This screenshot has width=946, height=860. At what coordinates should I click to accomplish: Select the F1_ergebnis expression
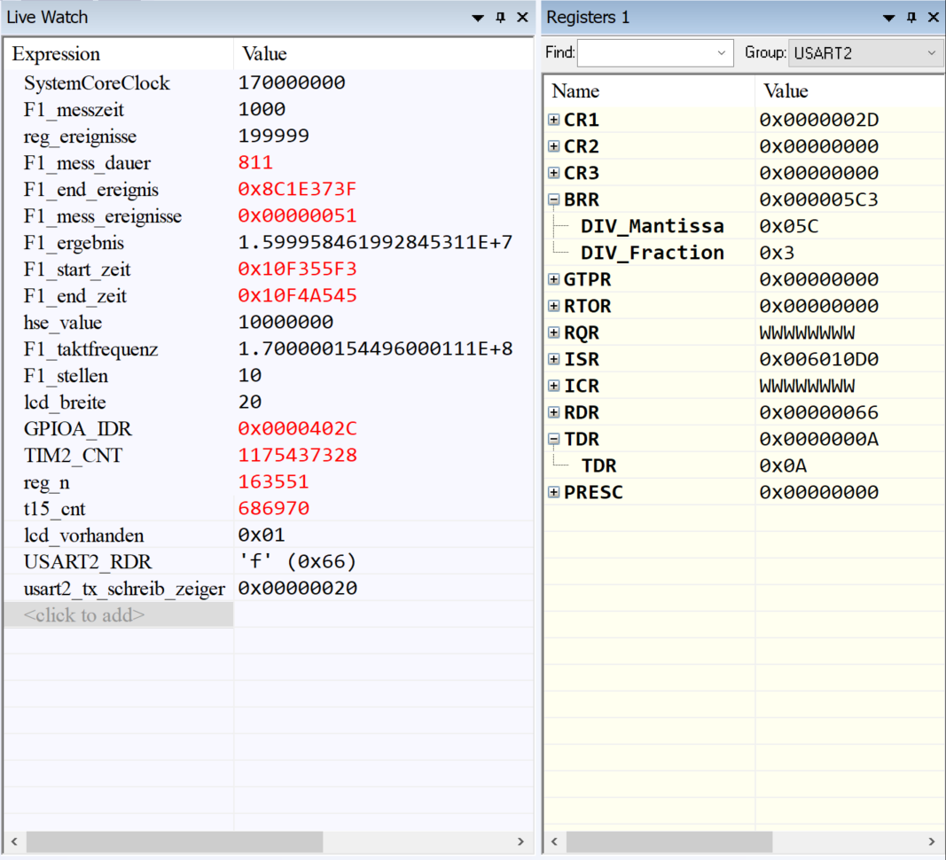click(x=74, y=243)
